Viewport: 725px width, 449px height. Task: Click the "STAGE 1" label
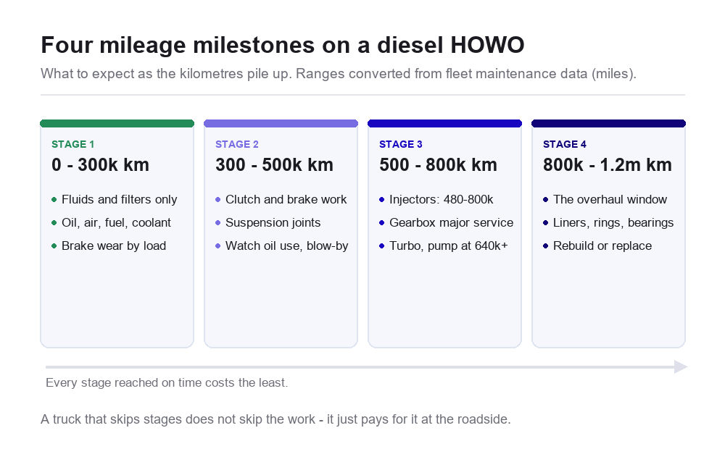pyautogui.click(x=72, y=144)
